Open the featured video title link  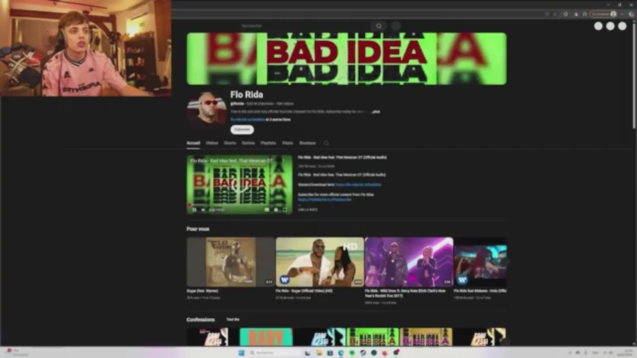coord(342,158)
